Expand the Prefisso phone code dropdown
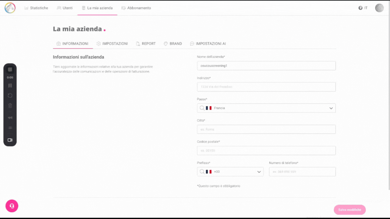This screenshot has height=219, width=390. pos(259,172)
